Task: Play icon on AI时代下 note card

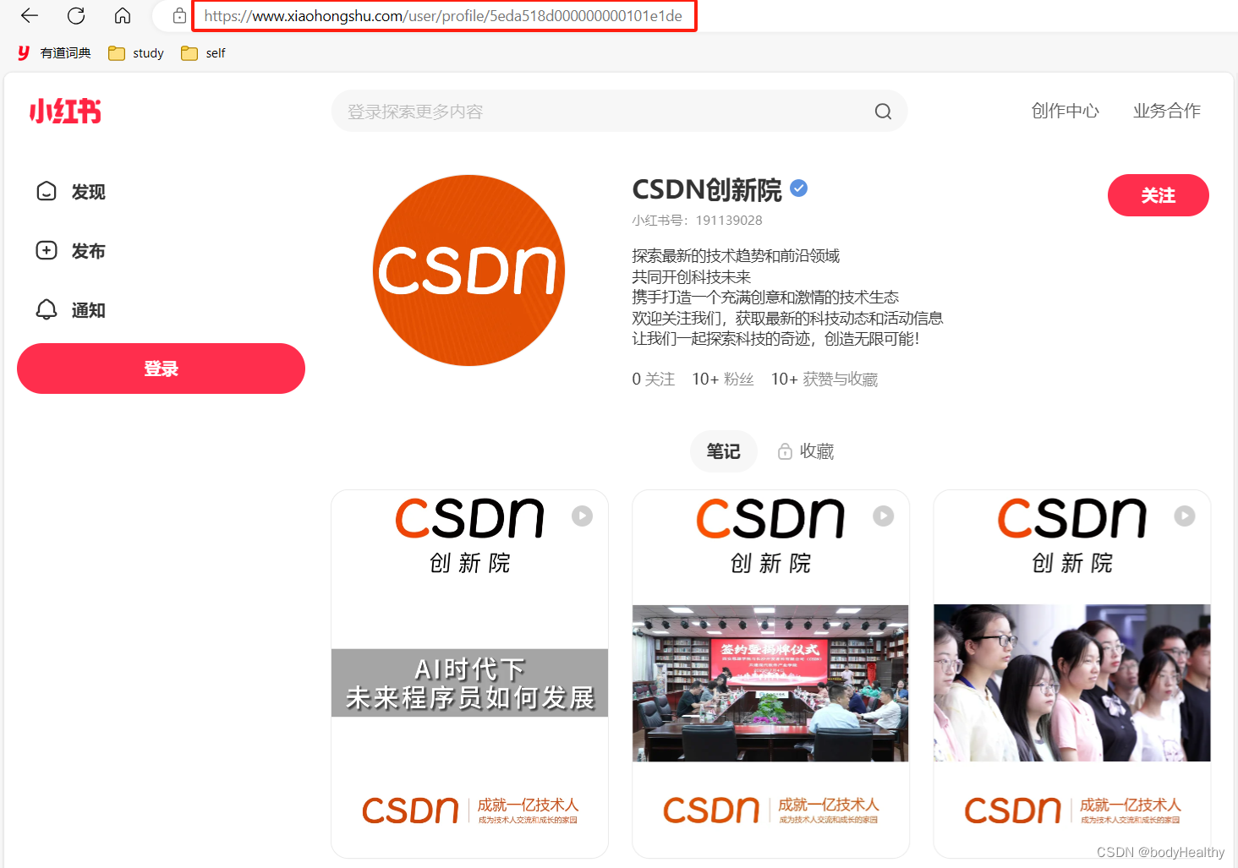Action: pos(582,516)
